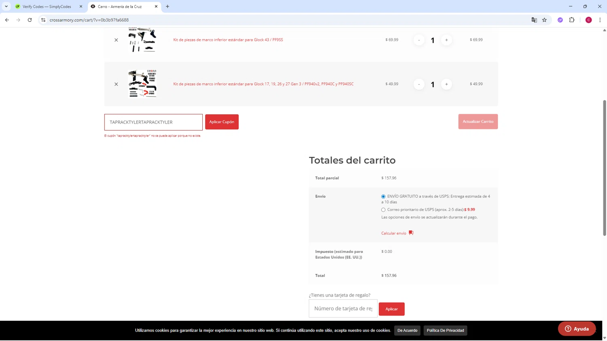This screenshot has width=607, height=341.
Task: Open Calcular envío shipping calculator
Action: (394, 234)
